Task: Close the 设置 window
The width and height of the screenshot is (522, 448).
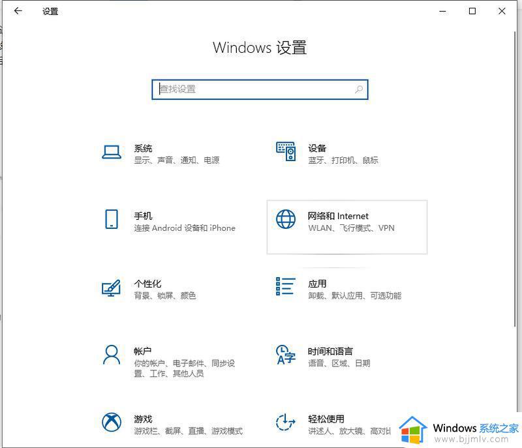Action: click(x=502, y=11)
